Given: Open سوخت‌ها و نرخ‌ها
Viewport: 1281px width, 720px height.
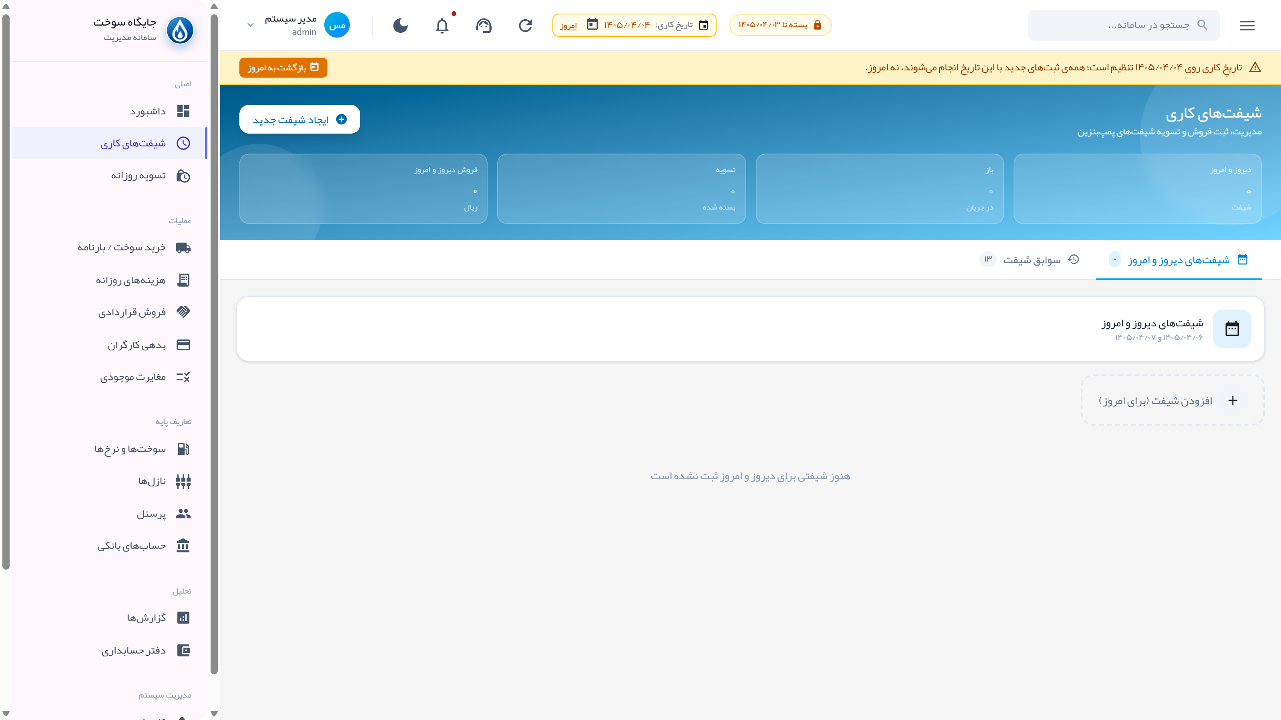Looking at the screenshot, I should 108,449.
